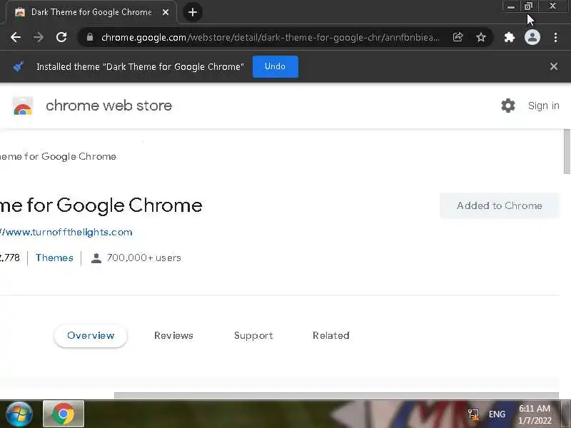Open the Windows Start menu
Screen dimensions: 571x428
point(19,413)
